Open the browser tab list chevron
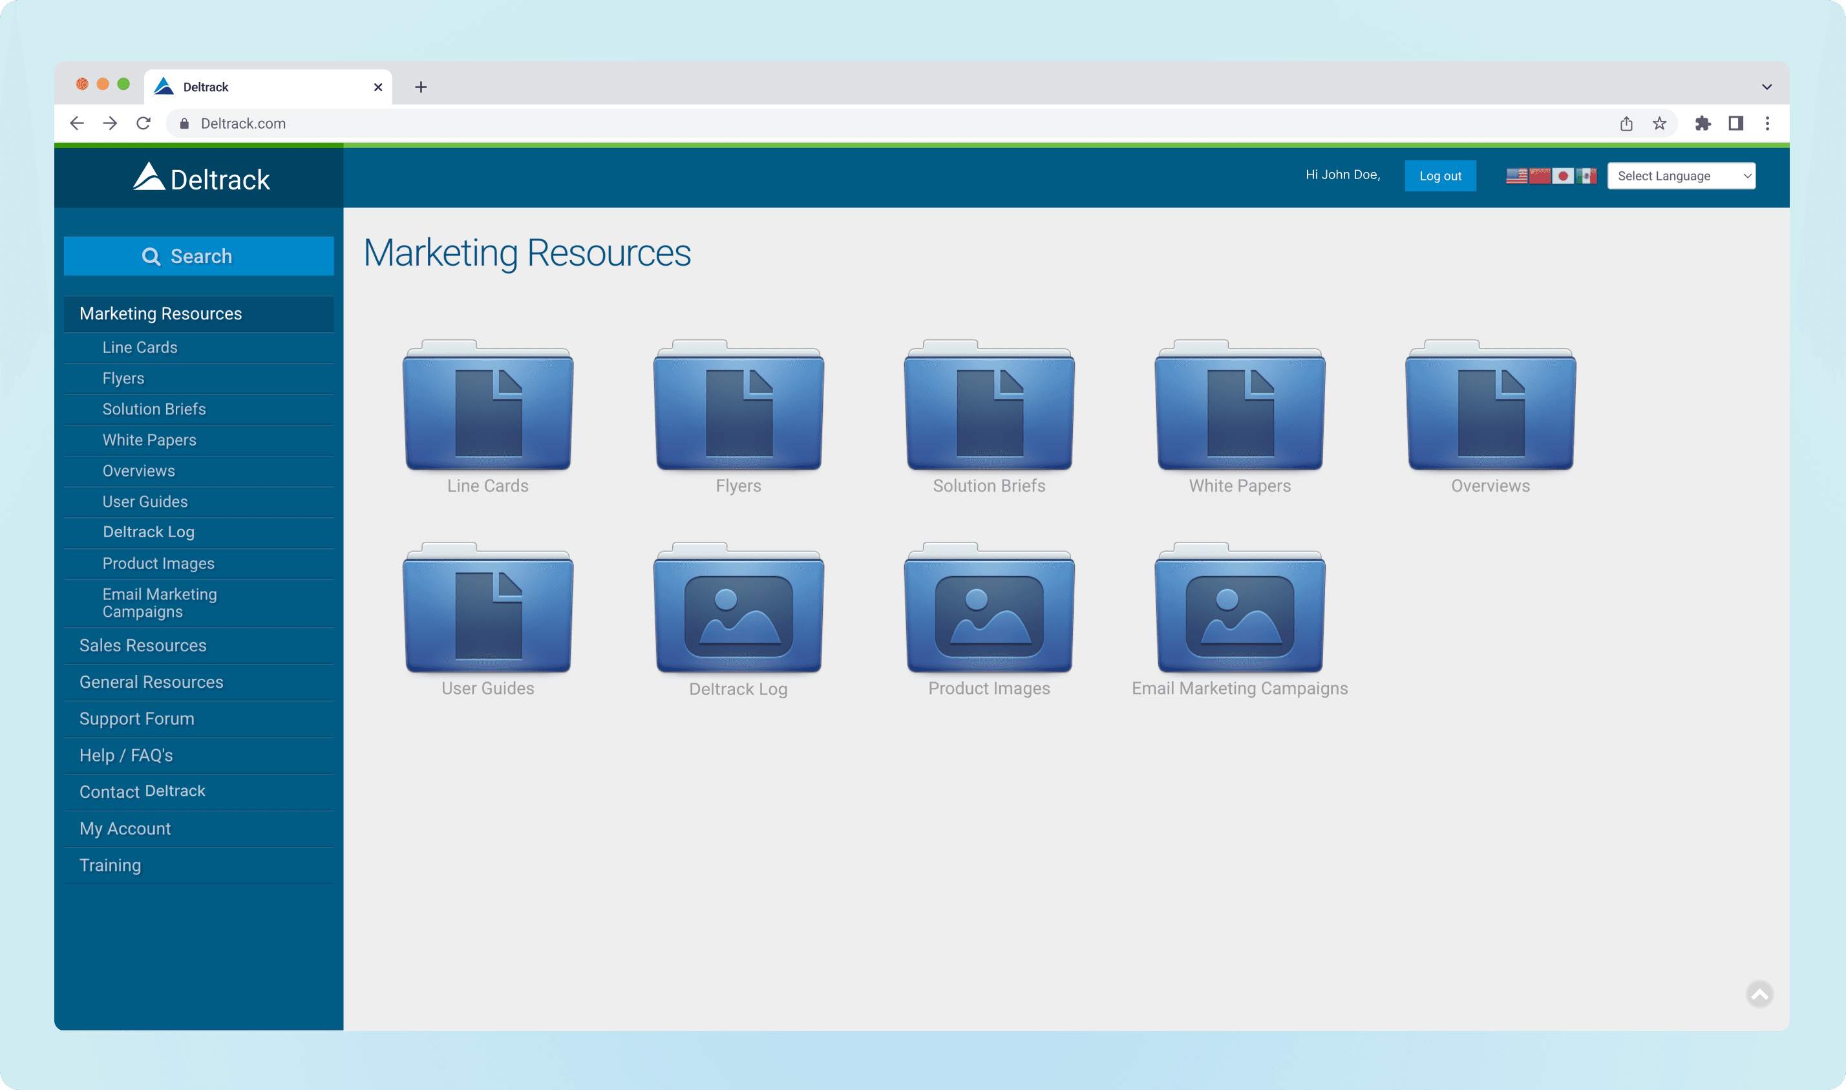 pos(1766,87)
